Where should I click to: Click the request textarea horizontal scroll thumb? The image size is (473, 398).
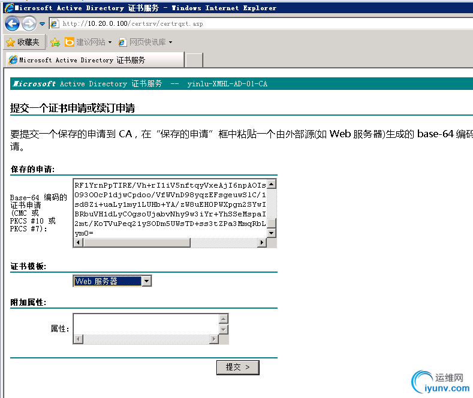point(137,242)
